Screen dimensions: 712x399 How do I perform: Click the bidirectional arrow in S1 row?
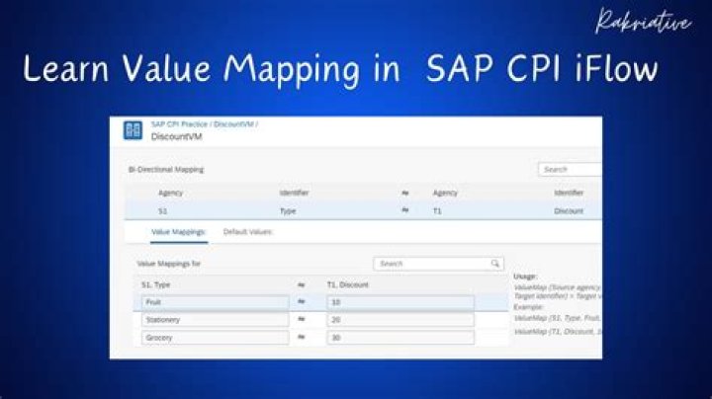(405, 210)
